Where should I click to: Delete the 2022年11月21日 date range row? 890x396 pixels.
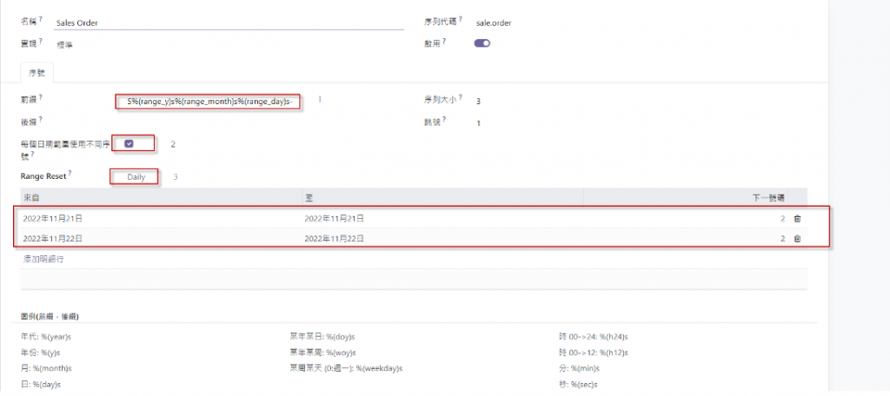click(797, 219)
